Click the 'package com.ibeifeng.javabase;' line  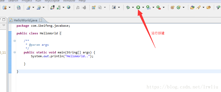point(43,26)
